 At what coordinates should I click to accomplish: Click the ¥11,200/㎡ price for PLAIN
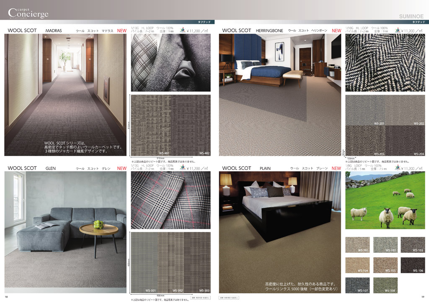click(411, 169)
